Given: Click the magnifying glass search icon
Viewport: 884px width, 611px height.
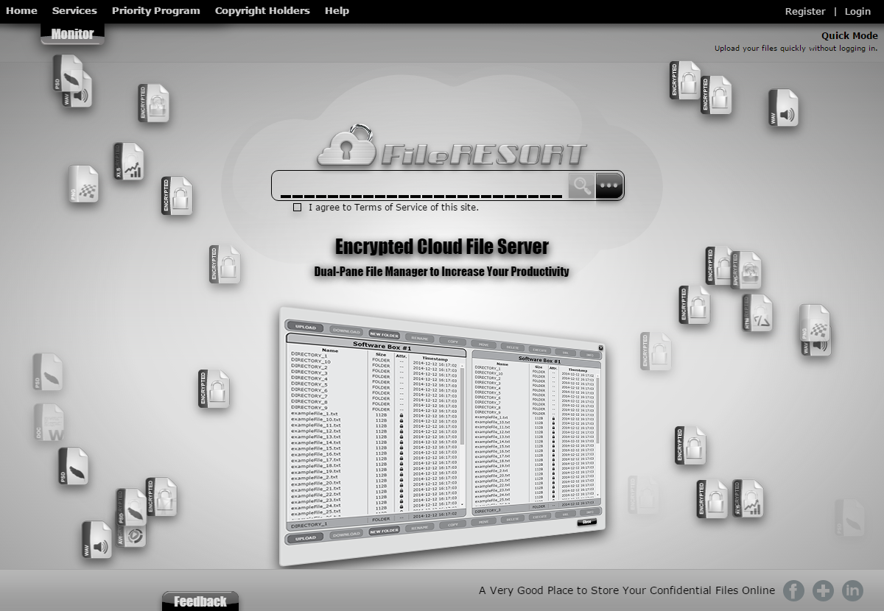Looking at the screenshot, I should pos(581,186).
